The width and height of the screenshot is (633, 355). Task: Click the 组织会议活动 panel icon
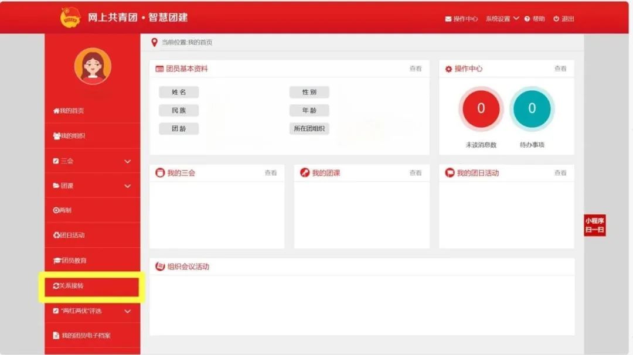tap(160, 266)
